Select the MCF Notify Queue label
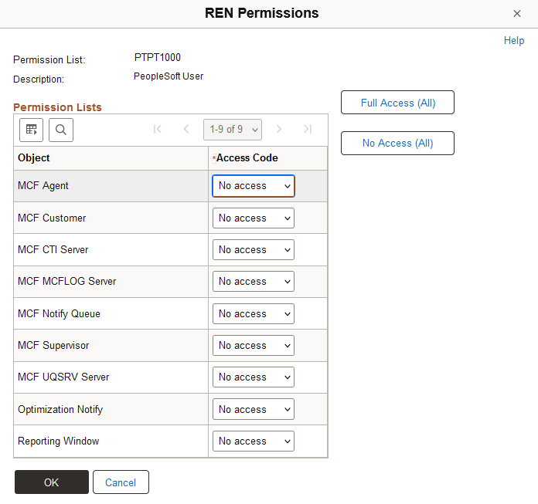 [59, 313]
